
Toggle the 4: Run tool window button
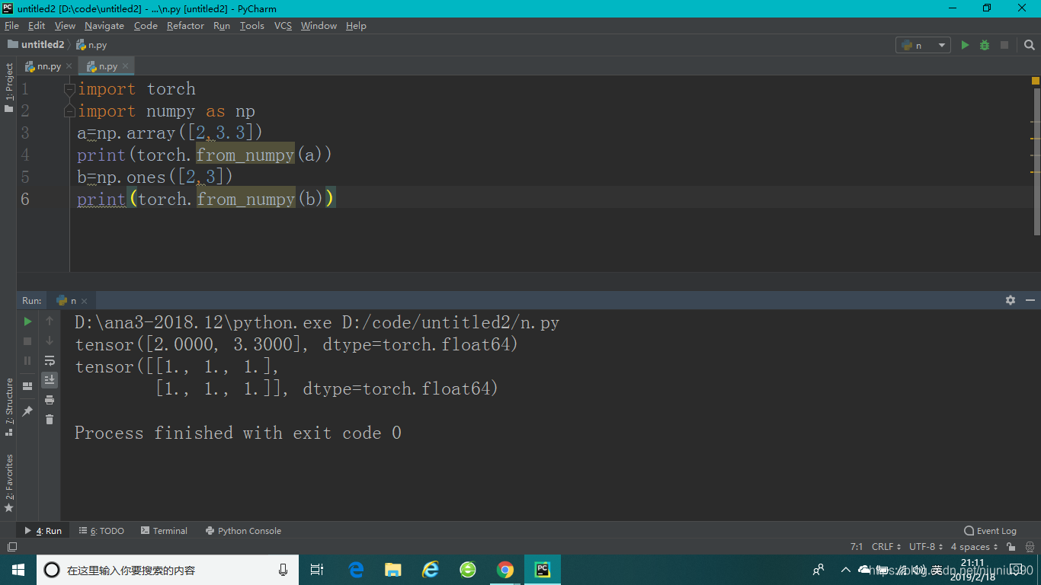[43, 531]
